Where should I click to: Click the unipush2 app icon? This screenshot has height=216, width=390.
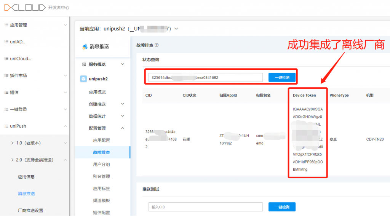pos(83,79)
